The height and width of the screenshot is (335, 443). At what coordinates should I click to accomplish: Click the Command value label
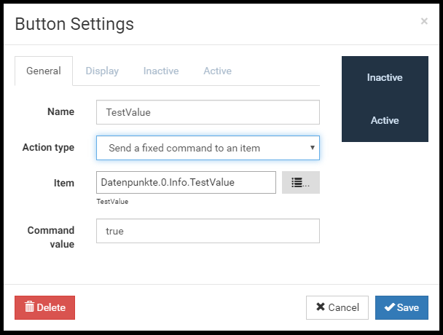click(51, 237)
